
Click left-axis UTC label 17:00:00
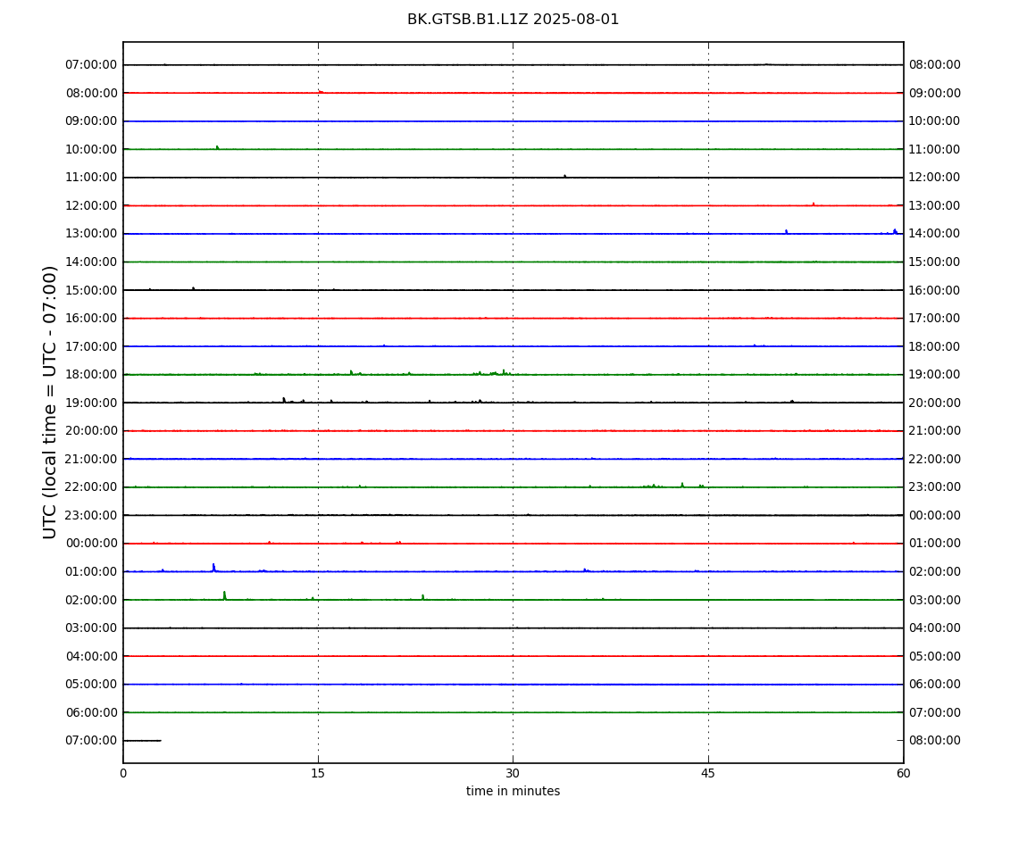(91, 346)
